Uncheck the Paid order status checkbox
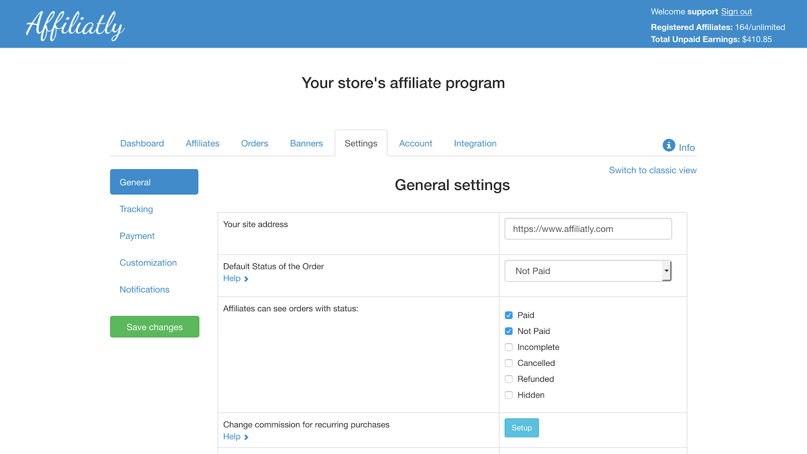This screenshot has height=454, width=807. click(508, 315)
